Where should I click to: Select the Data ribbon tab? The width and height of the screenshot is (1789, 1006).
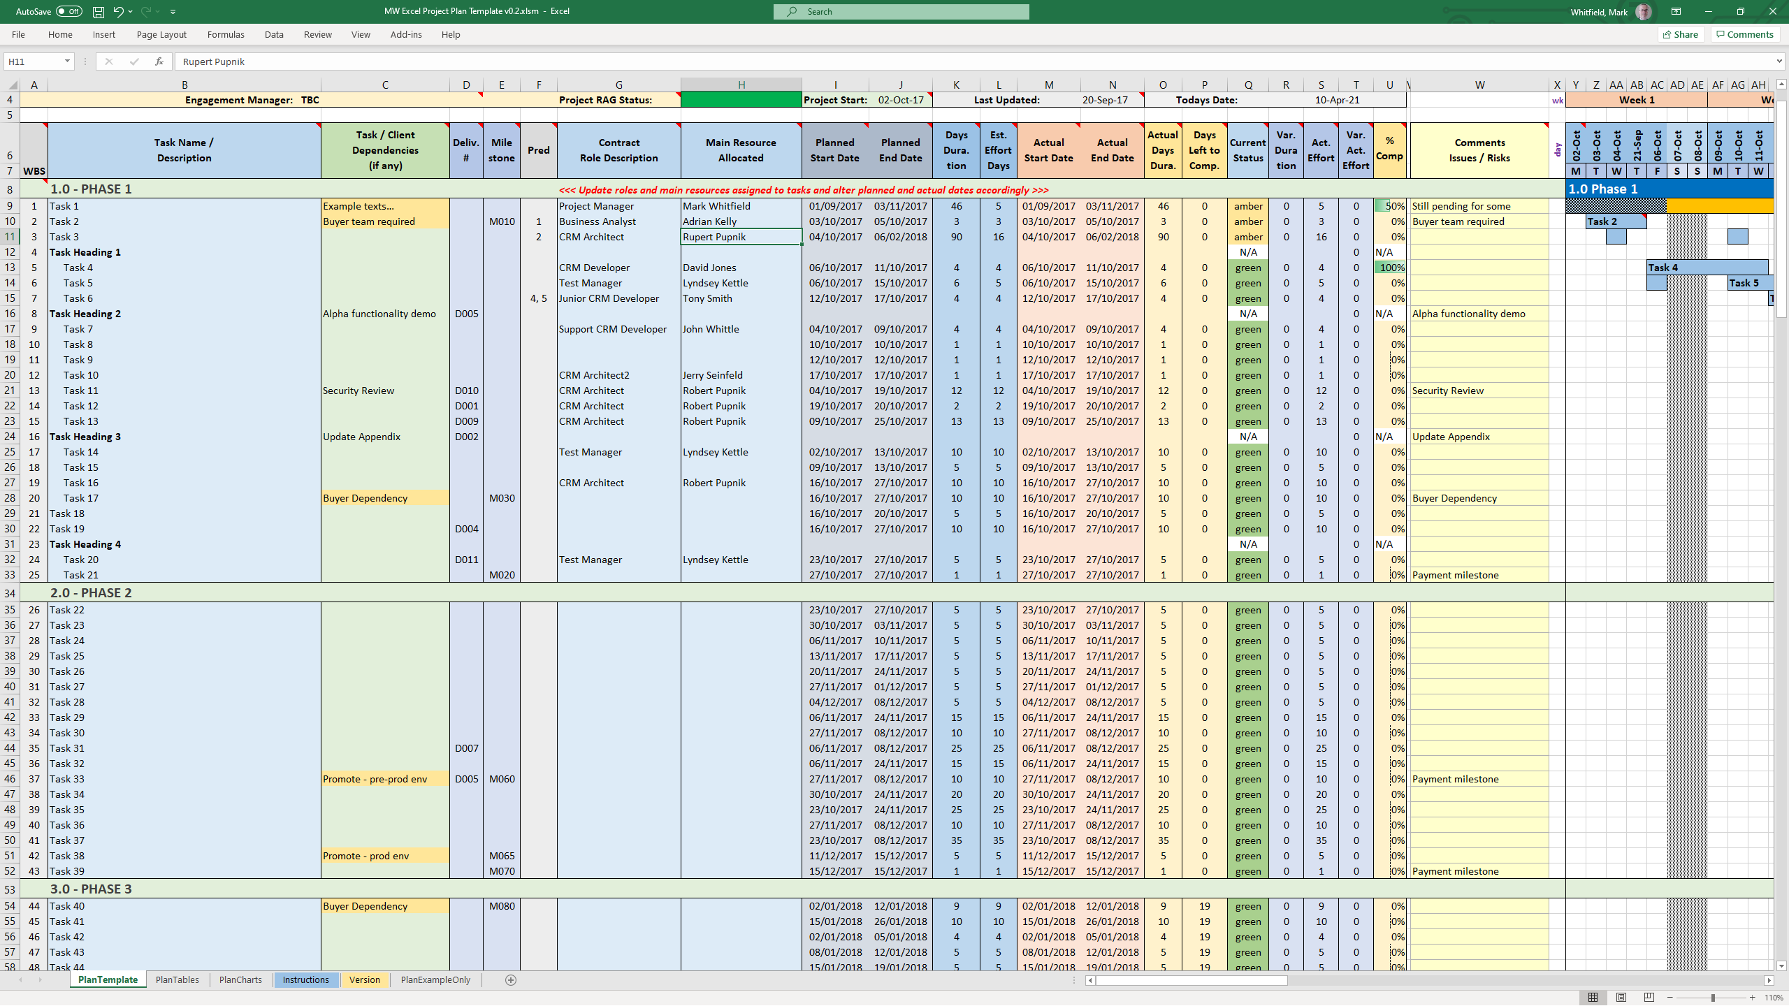click(x=274, y=34)
